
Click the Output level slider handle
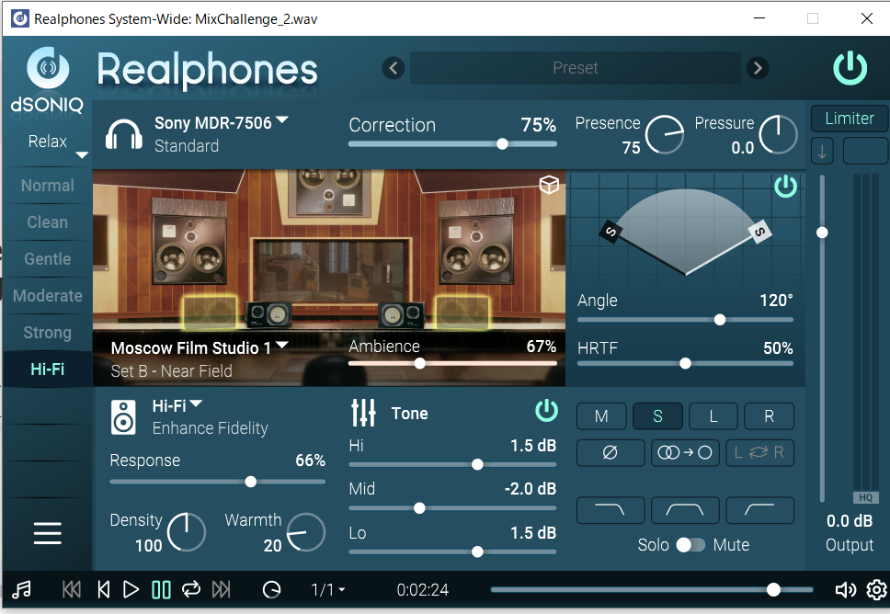[822, 233]
